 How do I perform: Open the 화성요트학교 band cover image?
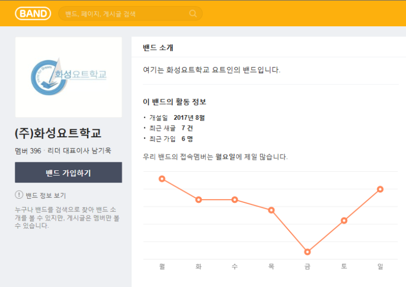(x=69, y=77)
